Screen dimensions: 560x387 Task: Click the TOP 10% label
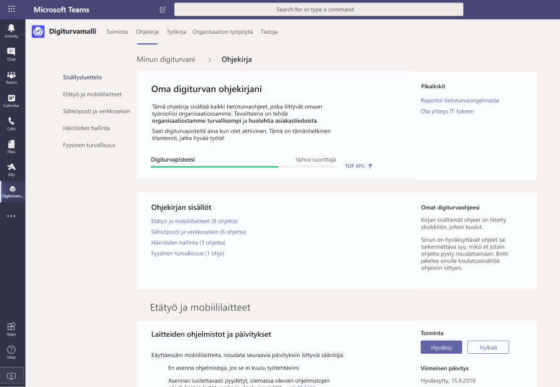(354, 166)
